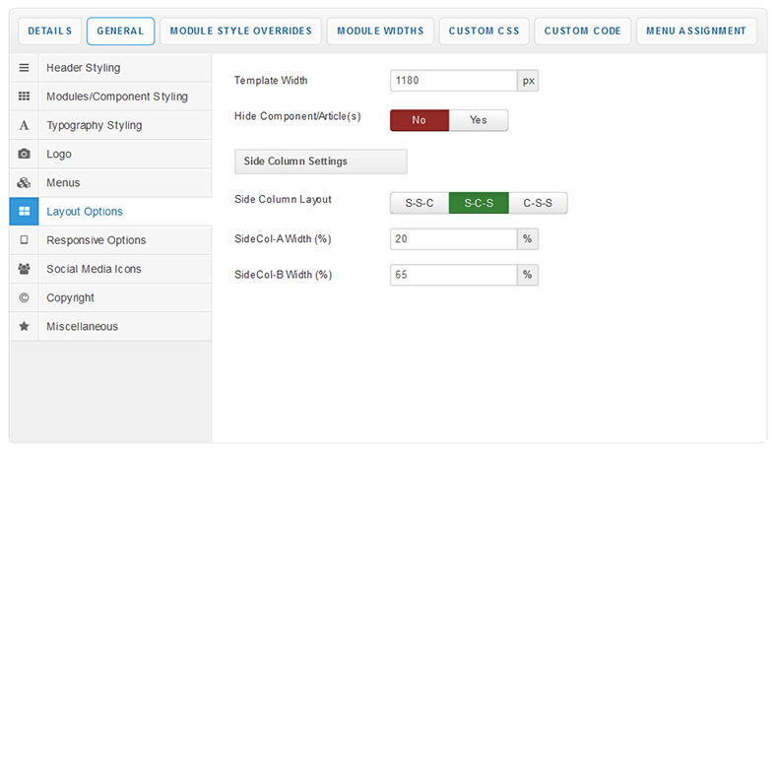Click the Miscellaneous star icon
This screenshot has width=776, height=776.
[x=24, y=326]
